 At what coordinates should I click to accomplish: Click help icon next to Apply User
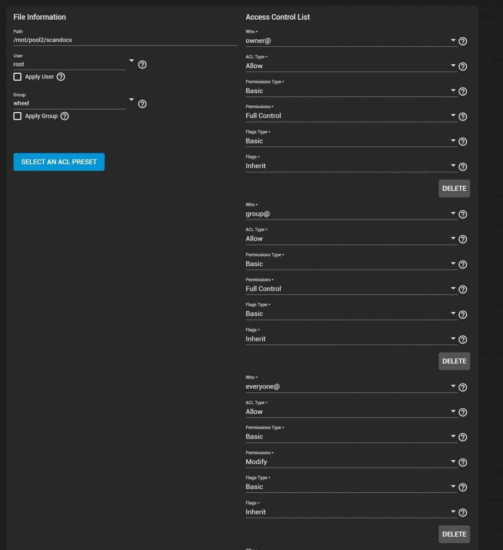pyautogui.click(x=61, y=77)
